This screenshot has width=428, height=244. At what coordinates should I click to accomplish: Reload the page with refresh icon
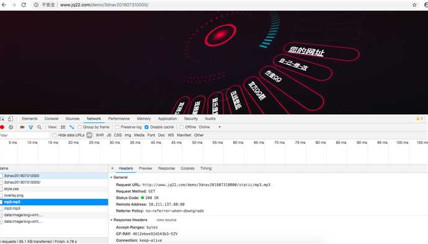24,5
